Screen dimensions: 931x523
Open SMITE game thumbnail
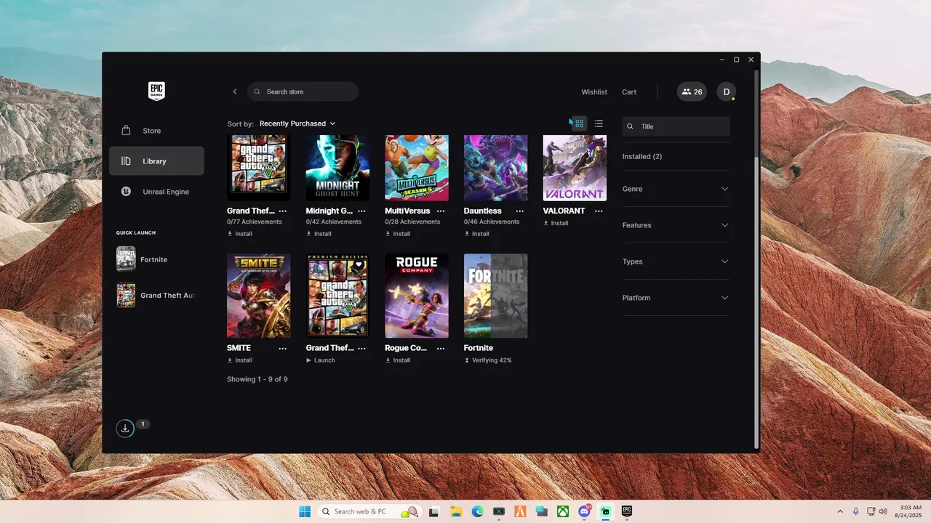click(x=258, y=296)
